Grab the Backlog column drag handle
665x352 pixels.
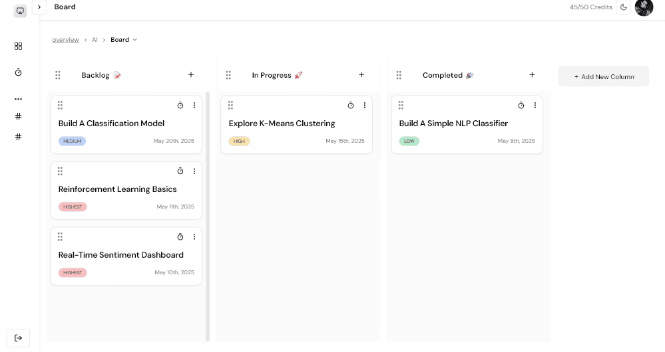58,75
